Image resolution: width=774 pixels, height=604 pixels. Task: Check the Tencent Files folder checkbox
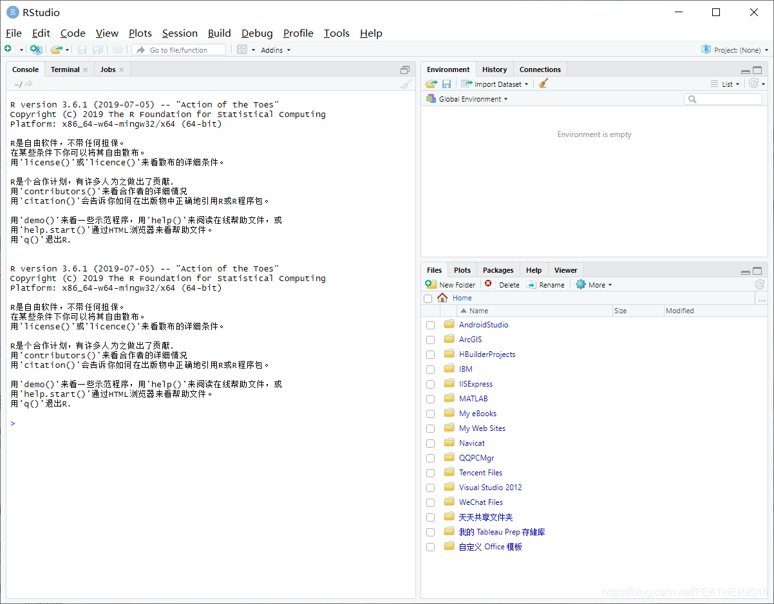coord(430,473)
